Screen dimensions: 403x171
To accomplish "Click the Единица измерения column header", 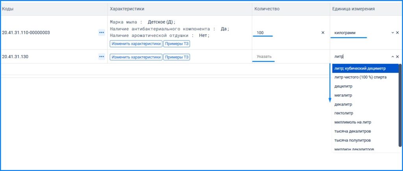I will pos(353,9).
